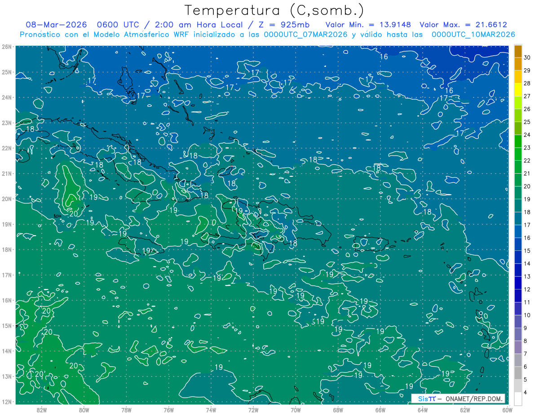Click the 24N latitude axis label
This screenshot has width=539, height=416.
pos(7,97)
